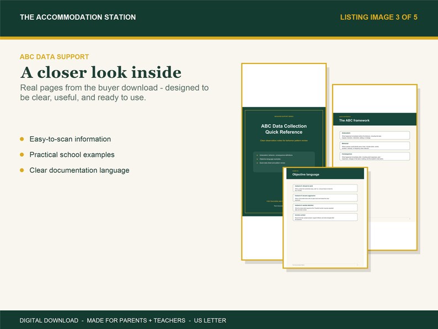Screen dimensions: 438x329
Task: Click 'LISTING IMAGE 3 OF 5' label
Action: pos(378,17)
